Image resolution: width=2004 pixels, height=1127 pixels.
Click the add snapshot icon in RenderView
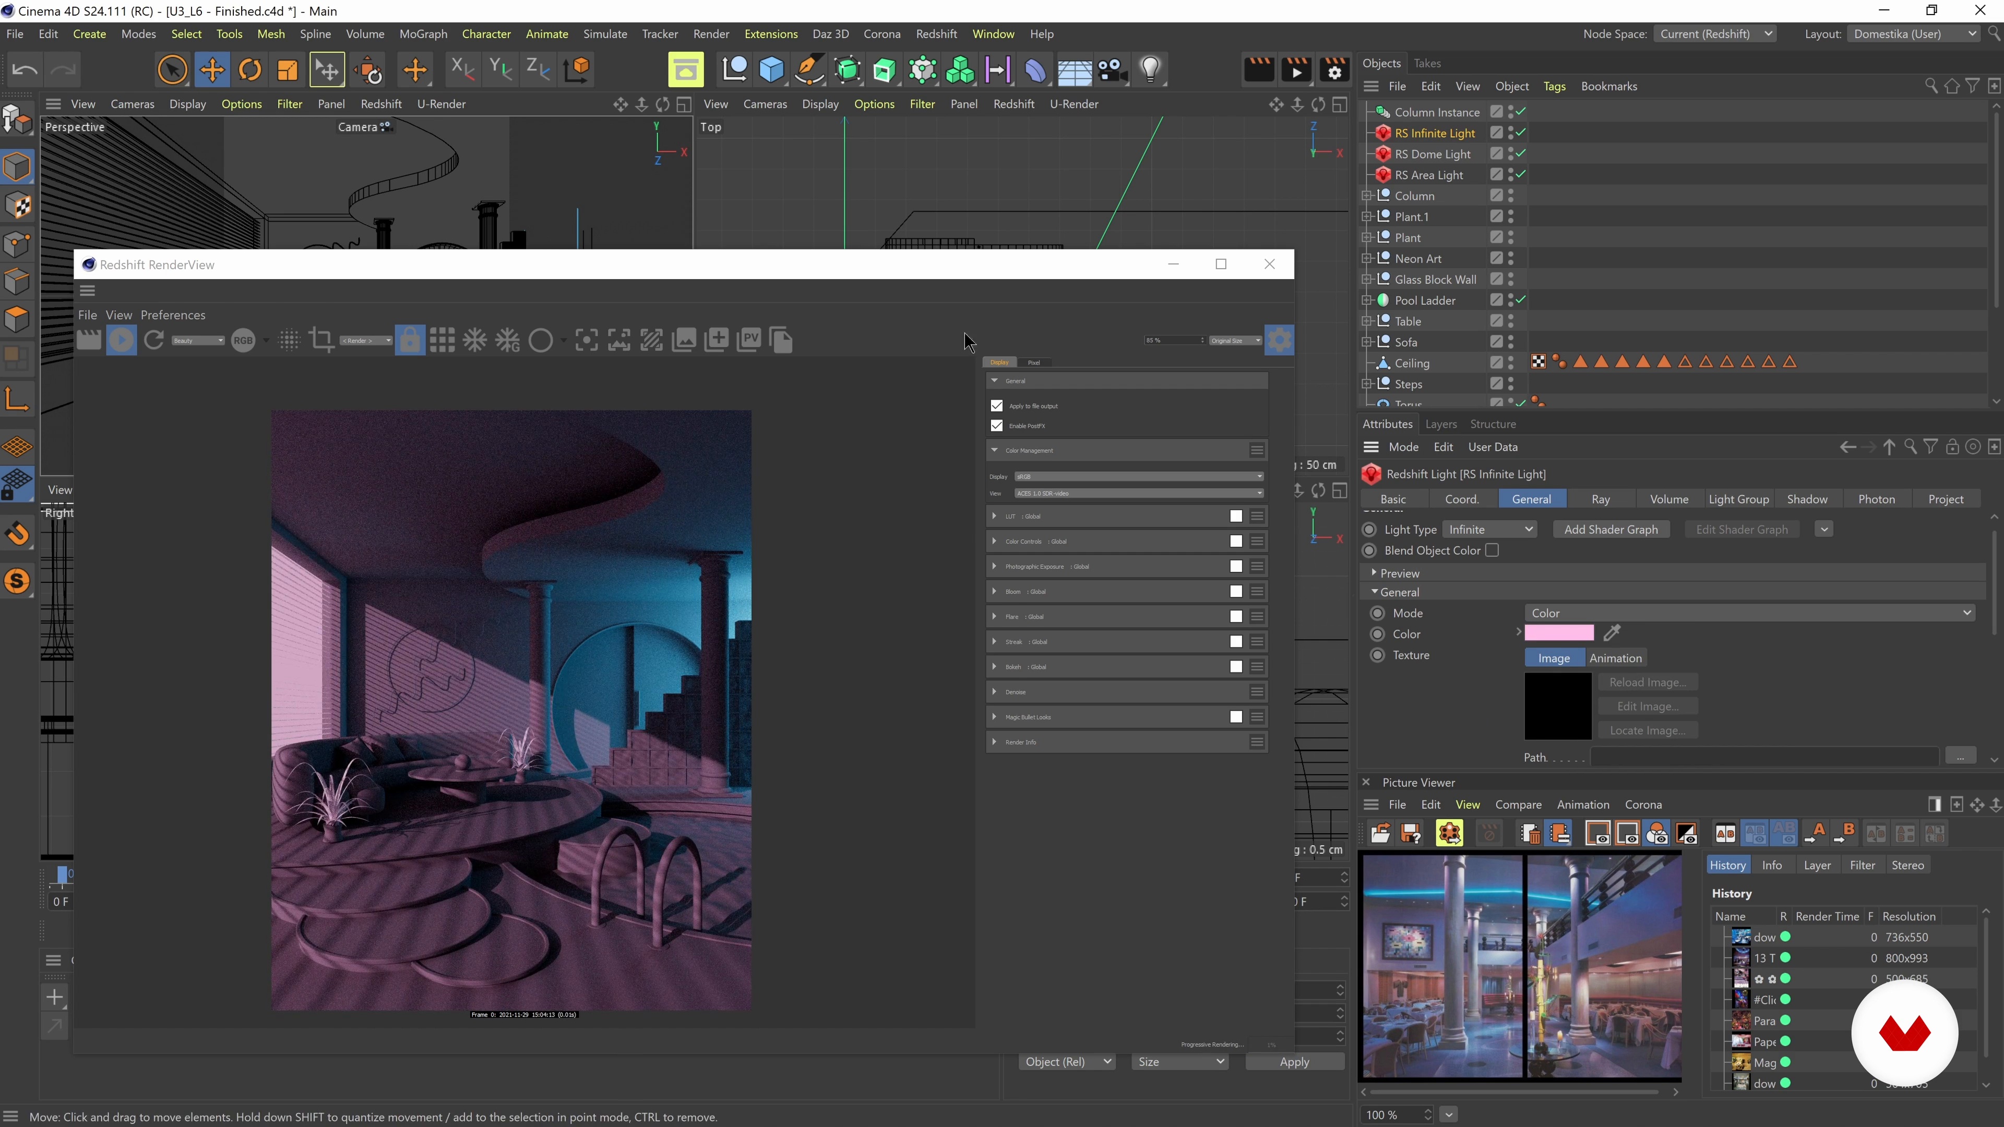tap(717, 339)
